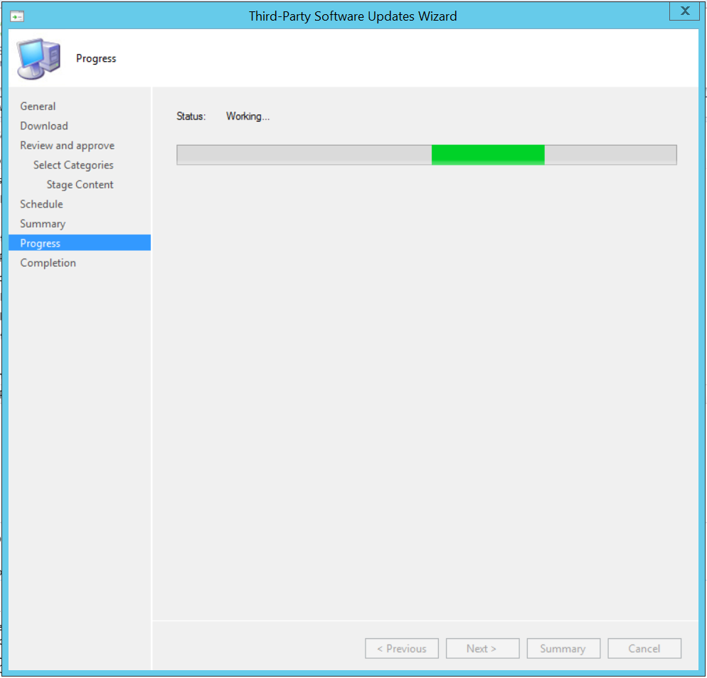Click the Progress heading beside the computer icon
Screen dimensions: 707x678
pyautogui.click(x=96, y=58)
